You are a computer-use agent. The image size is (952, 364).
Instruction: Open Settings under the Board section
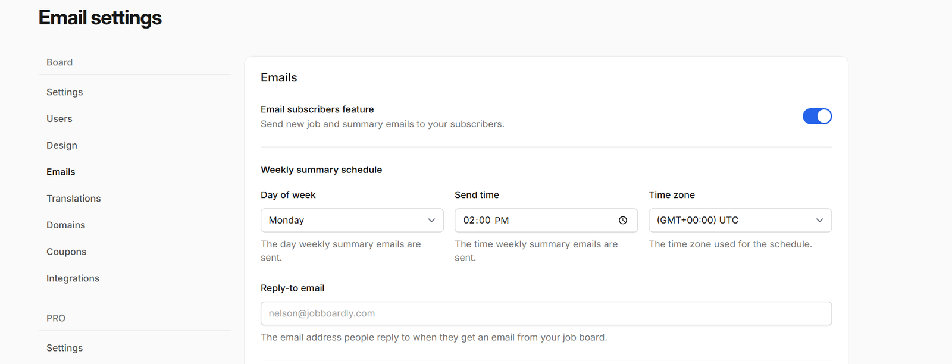pyautogui.click(x=65, y=92)
